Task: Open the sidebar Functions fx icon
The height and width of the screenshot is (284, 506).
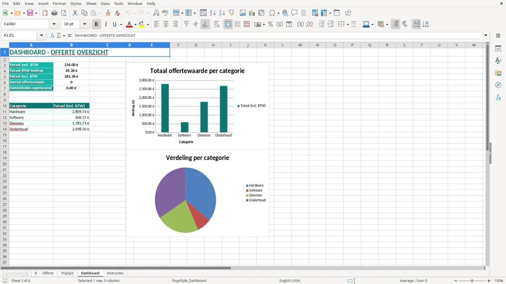Action: click(498, 98)
